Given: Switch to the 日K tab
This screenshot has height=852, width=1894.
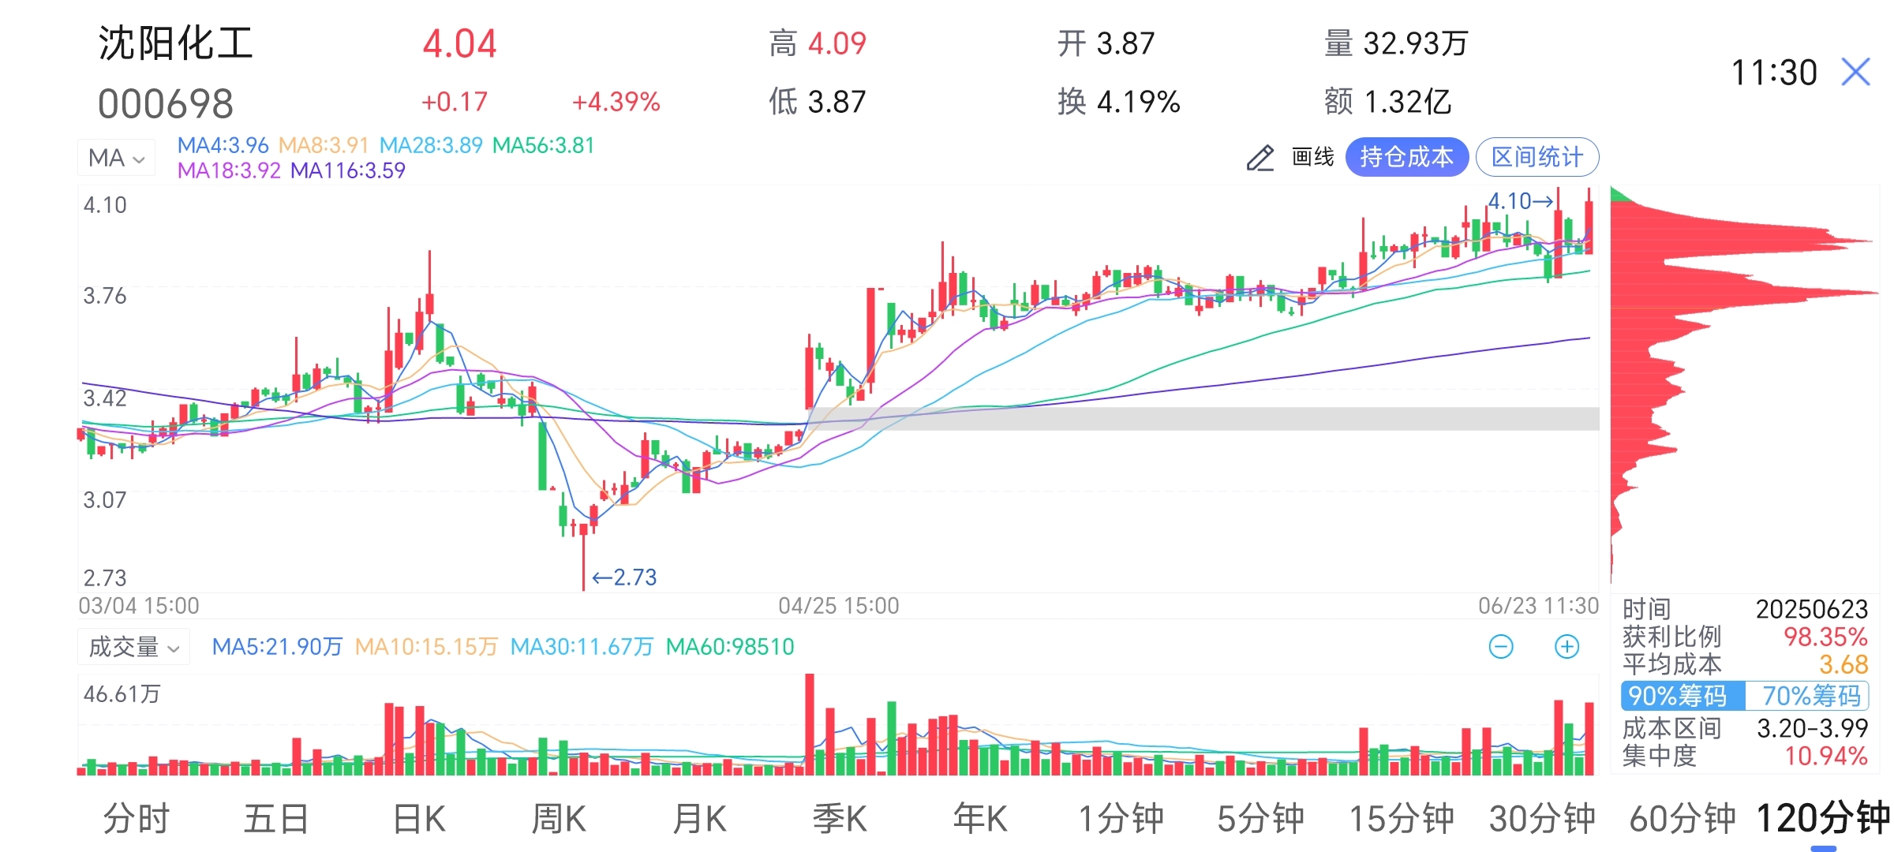Looking at the screenshot, I should [x=419, y=819].
